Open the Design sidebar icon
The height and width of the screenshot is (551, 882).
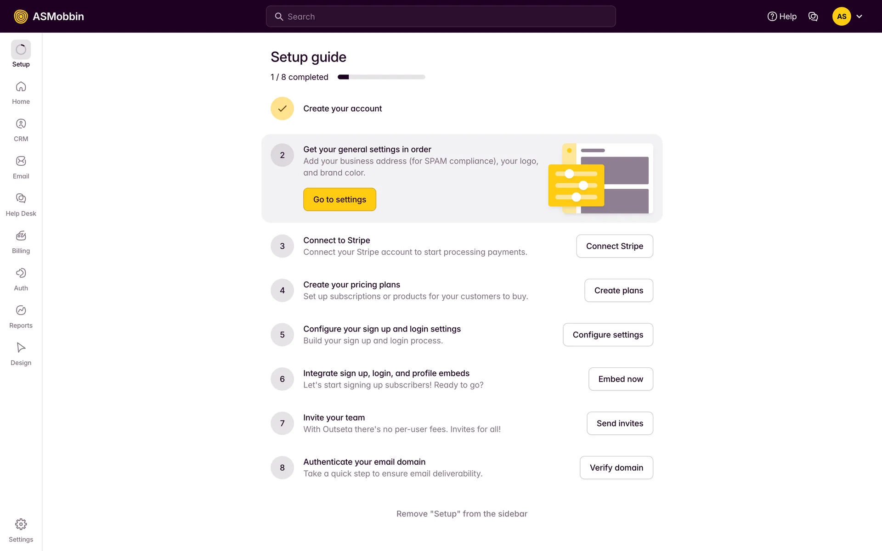click(x=21, y=348)
